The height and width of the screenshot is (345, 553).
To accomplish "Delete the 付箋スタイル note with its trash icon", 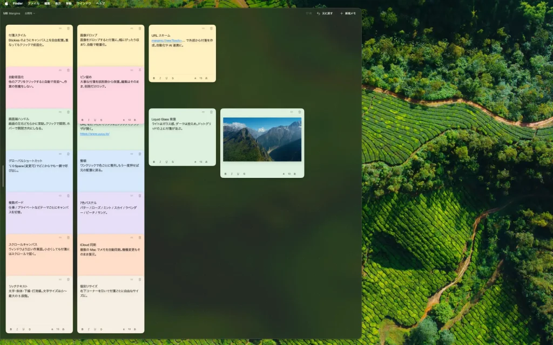I will click(x=69, y=29).
